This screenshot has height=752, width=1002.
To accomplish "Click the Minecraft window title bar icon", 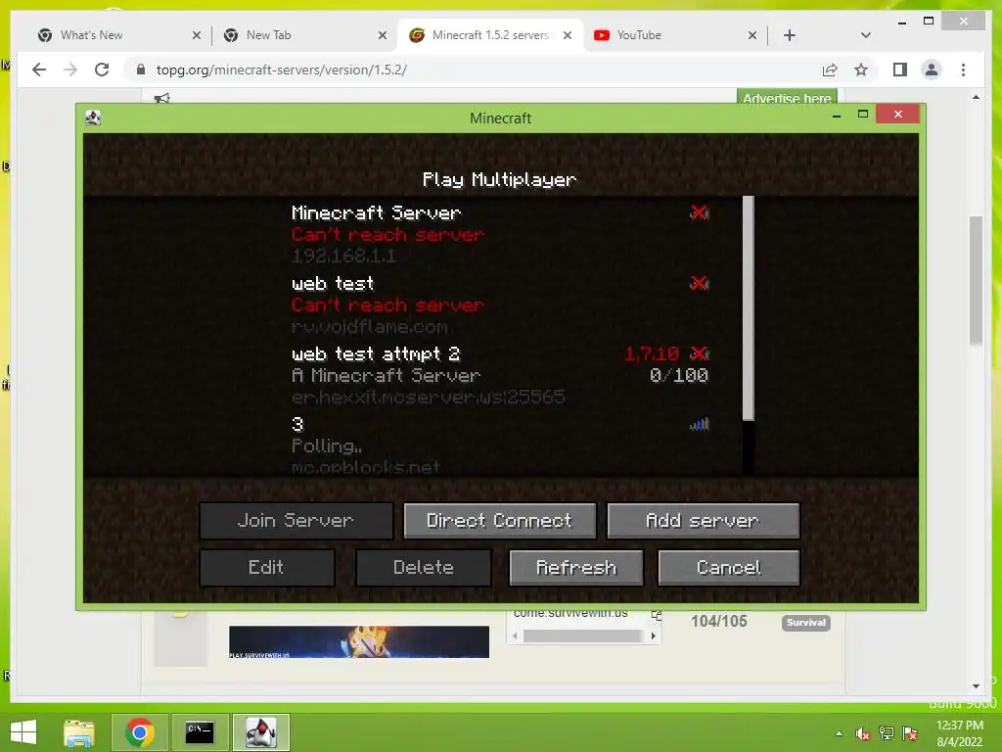I will point(93,117).
